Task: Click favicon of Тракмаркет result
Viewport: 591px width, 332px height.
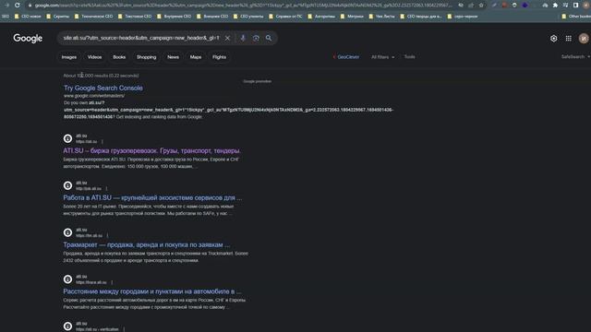Action: (x=67, y=232)
